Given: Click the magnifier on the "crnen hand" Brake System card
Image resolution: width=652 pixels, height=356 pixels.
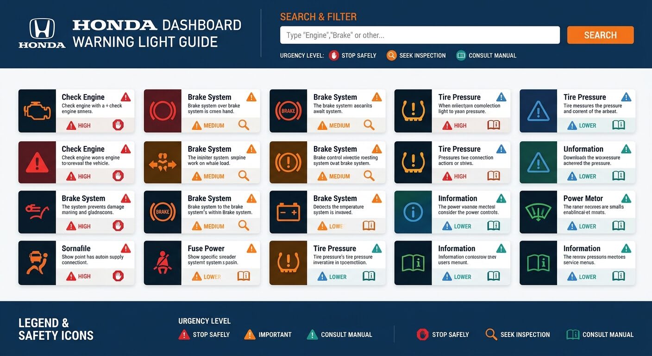Looking at the screenshot, I should pyautogui.click(x=244, y=125).
